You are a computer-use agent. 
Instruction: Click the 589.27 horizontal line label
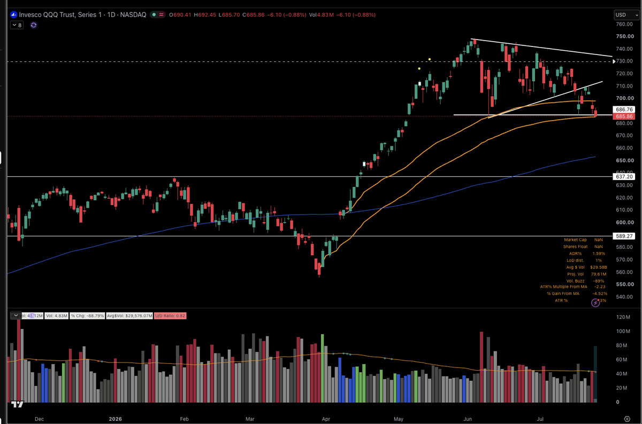624,236
